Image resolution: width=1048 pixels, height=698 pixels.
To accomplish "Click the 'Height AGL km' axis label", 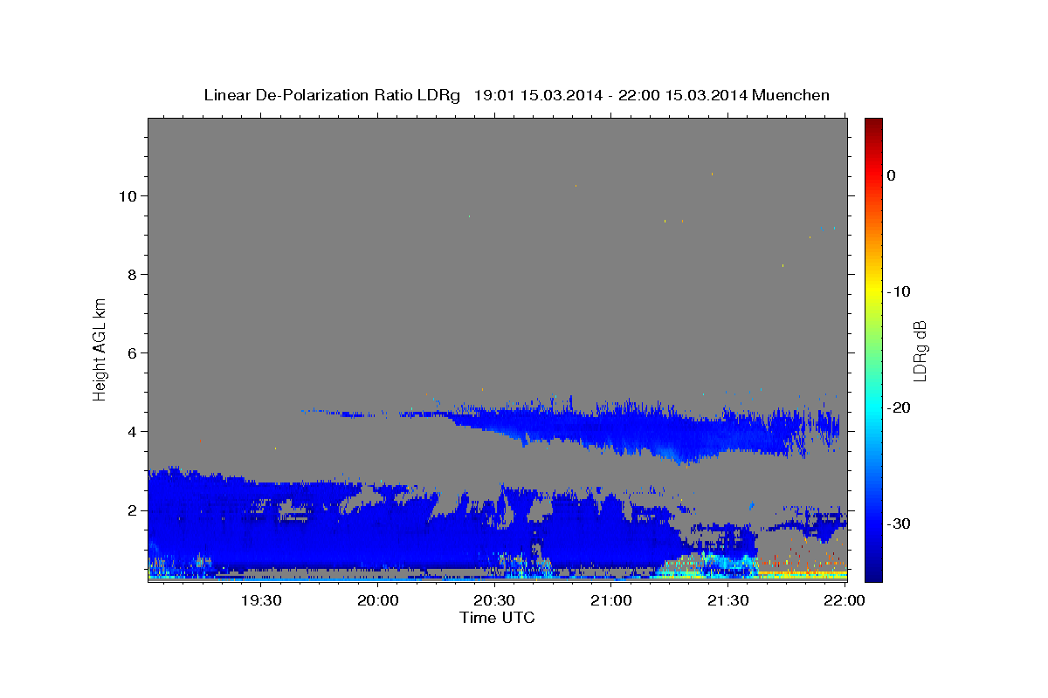I will [x=100, y=349].
